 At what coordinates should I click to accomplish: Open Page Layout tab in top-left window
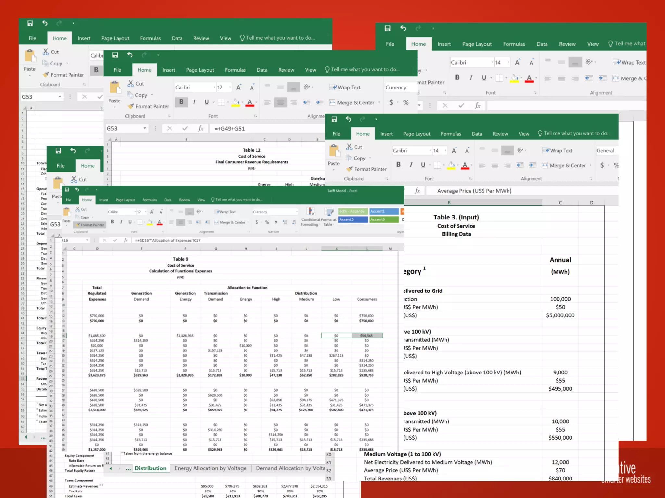[x=115, y=38]
